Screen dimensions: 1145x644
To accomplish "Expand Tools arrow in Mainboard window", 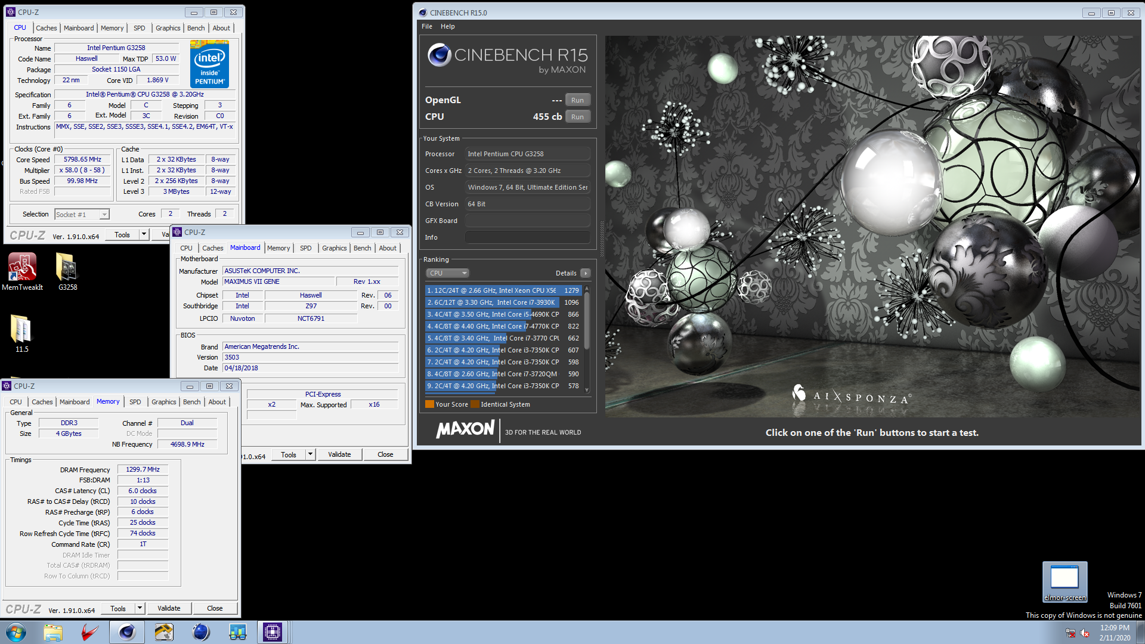I will point(310,454).
